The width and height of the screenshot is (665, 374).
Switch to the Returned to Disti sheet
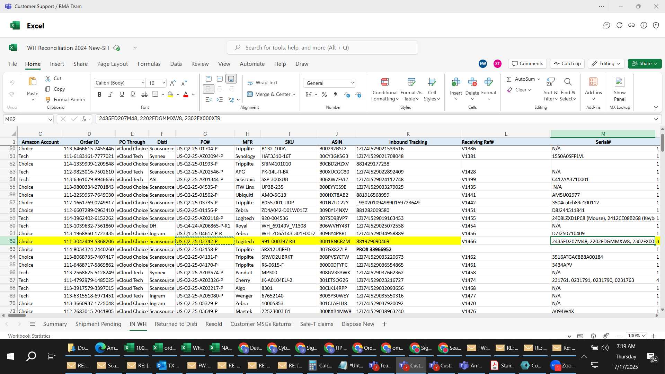tap(176, 324)
